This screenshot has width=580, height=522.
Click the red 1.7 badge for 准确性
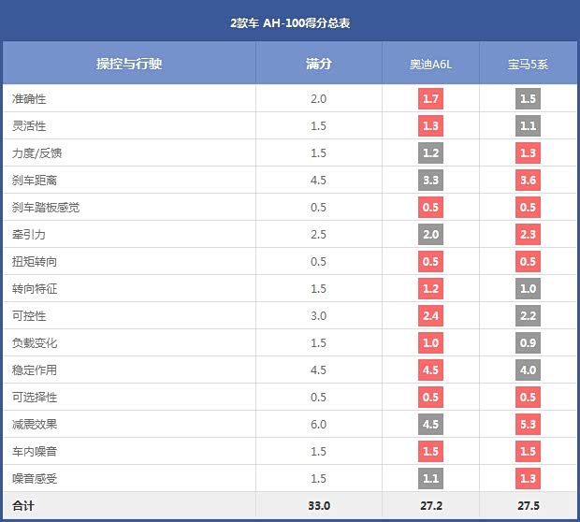click(430, 99)
